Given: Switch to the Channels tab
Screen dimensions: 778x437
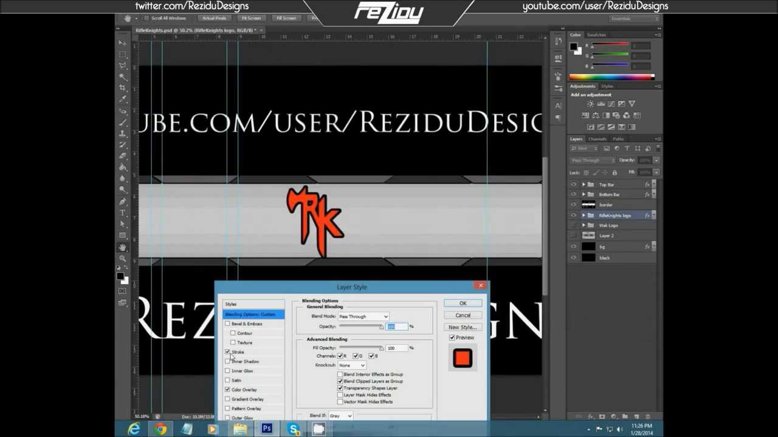Looking at the screenshot, I should (x=597, y=139).
